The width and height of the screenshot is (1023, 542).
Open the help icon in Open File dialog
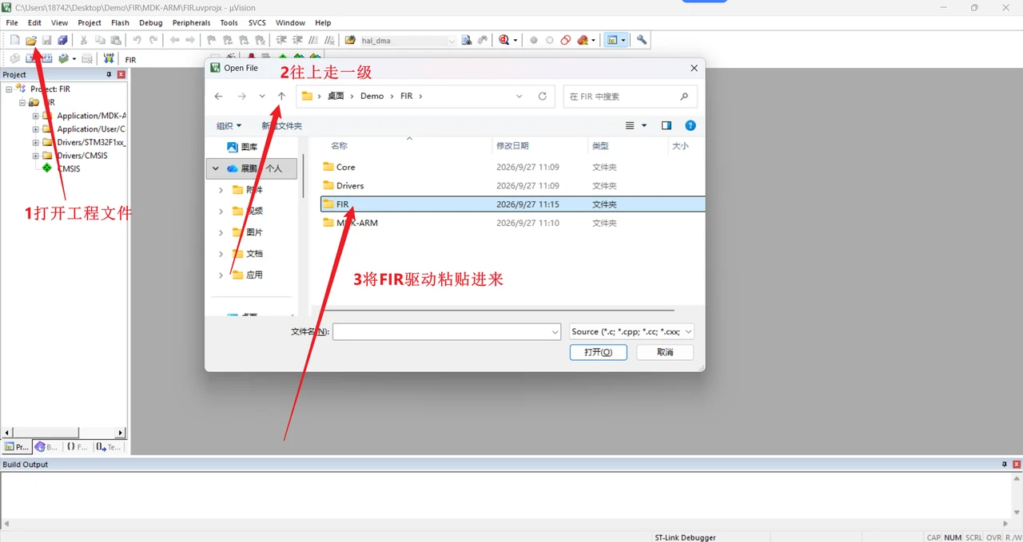point(691,125)
